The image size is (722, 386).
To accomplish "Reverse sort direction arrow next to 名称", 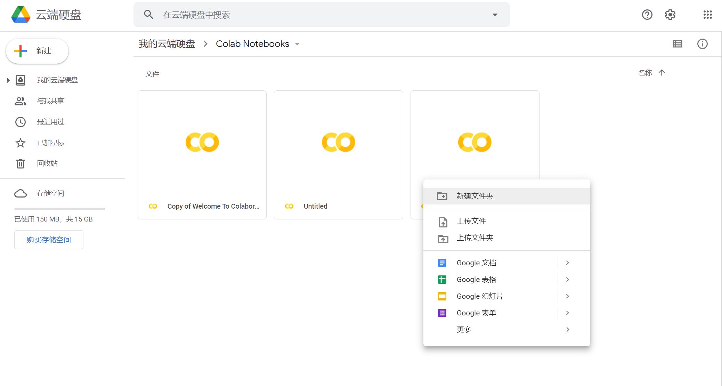I will [662, 73].
